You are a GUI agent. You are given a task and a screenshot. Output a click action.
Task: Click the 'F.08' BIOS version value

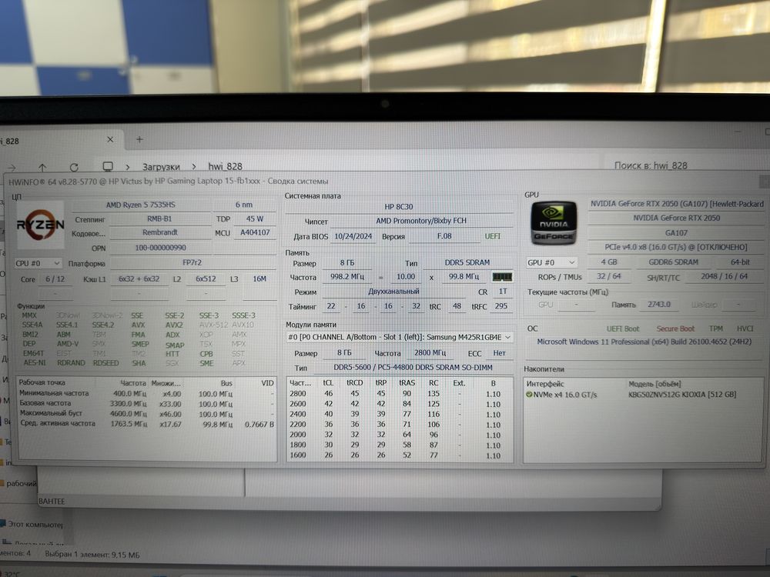(444, 236)
